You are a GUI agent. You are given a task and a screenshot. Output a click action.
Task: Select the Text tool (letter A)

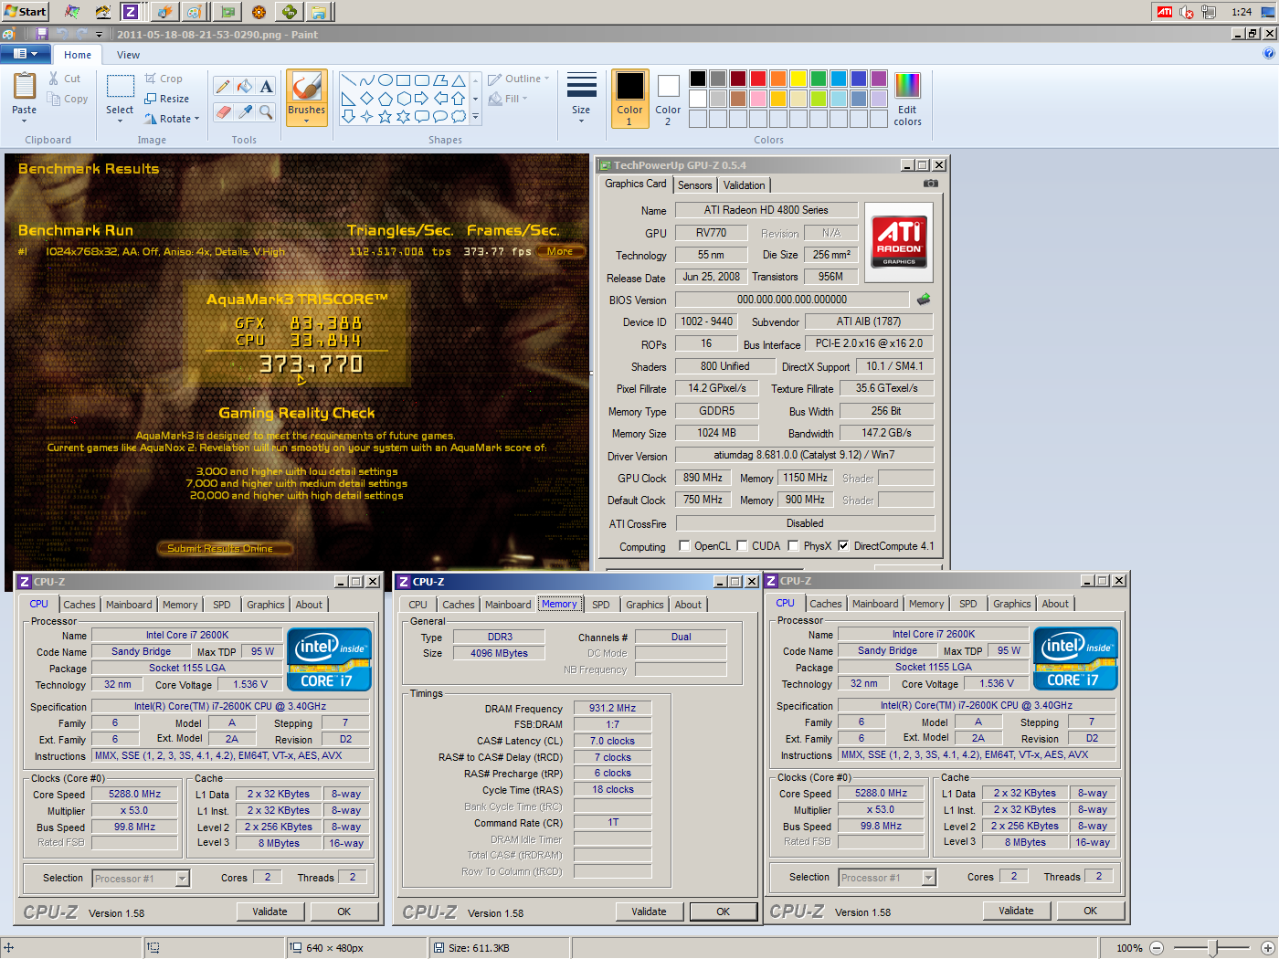click(266, 87)
